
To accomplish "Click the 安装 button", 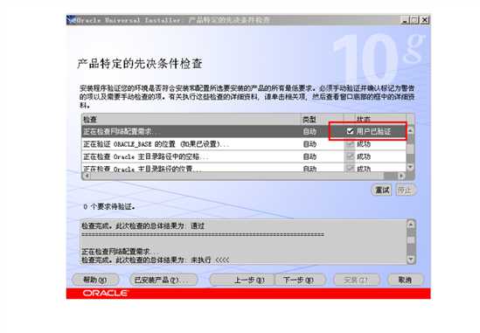I will (357, 280).
